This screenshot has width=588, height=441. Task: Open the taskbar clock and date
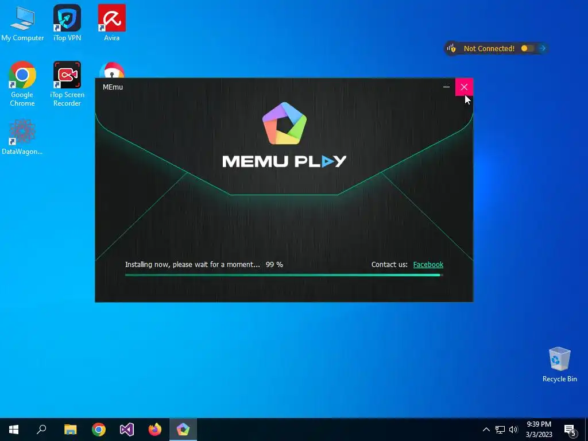coord(539,430)
